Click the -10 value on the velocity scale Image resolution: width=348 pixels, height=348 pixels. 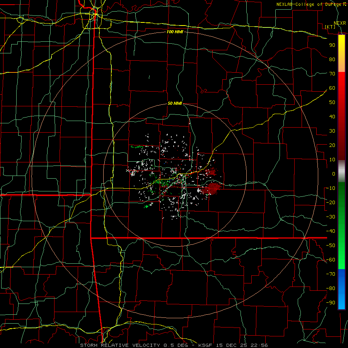click(x=331, y=188)
